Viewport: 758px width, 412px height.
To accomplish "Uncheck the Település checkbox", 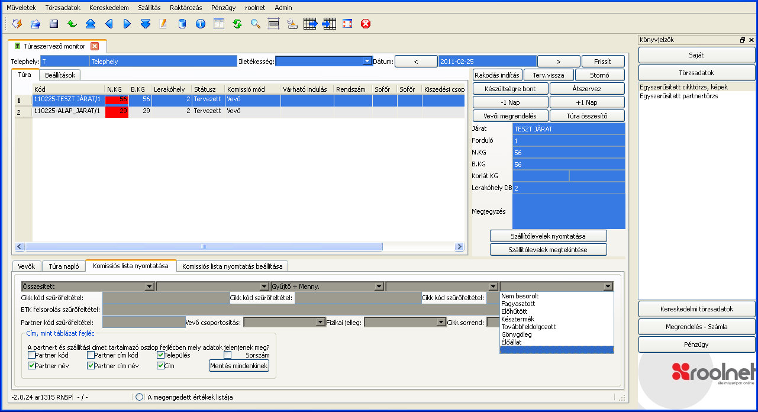I will tap(160, 355).
